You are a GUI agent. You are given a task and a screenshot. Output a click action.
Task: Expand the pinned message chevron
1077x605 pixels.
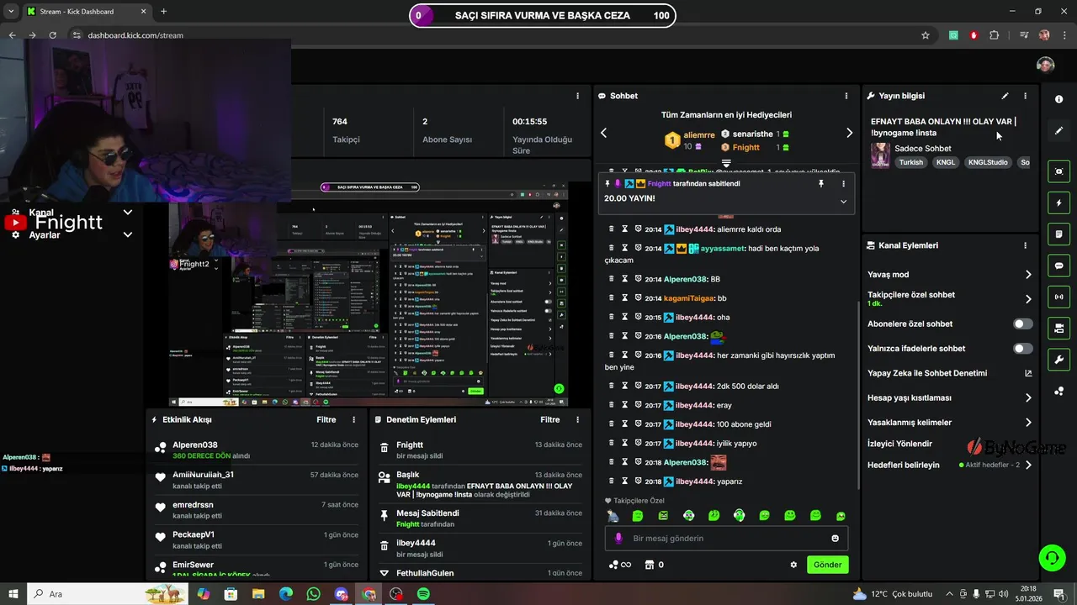coord(843,201)
